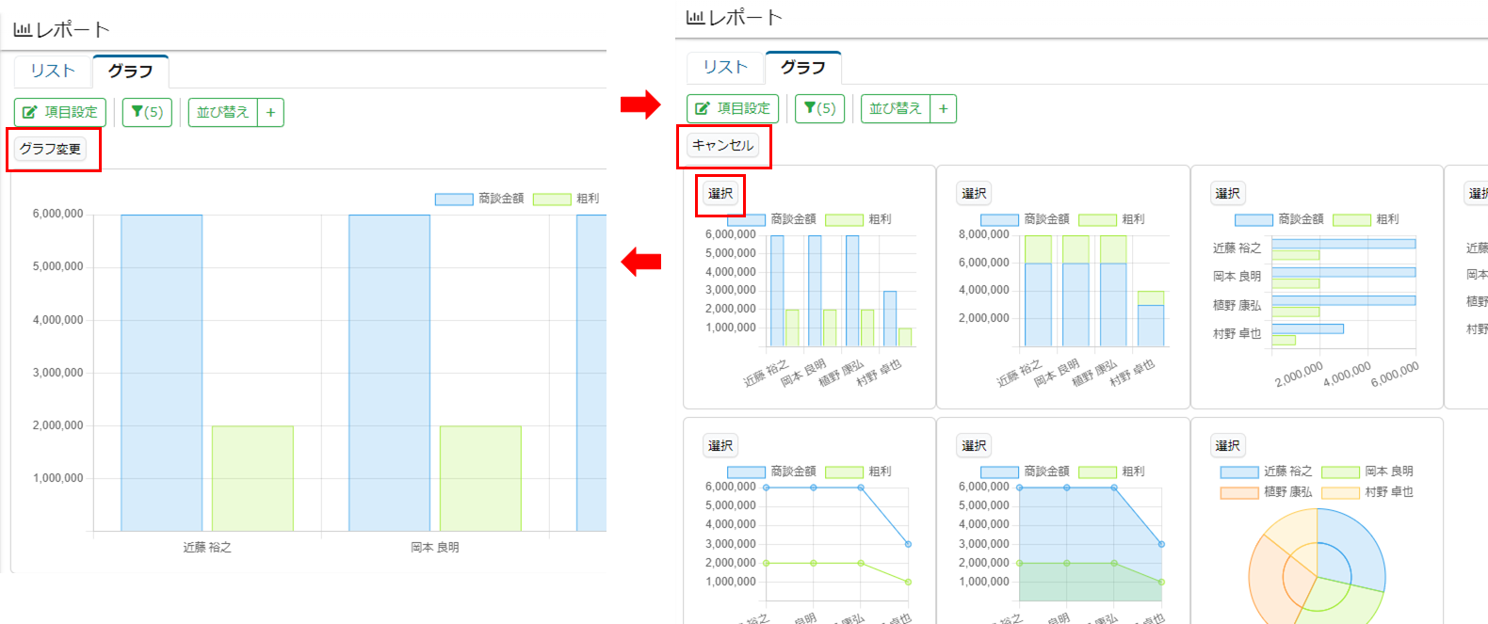1488x624 pixels.
Task: Click 岡本 良明 blue bar in large chart
Action: (x=389, y=373)
